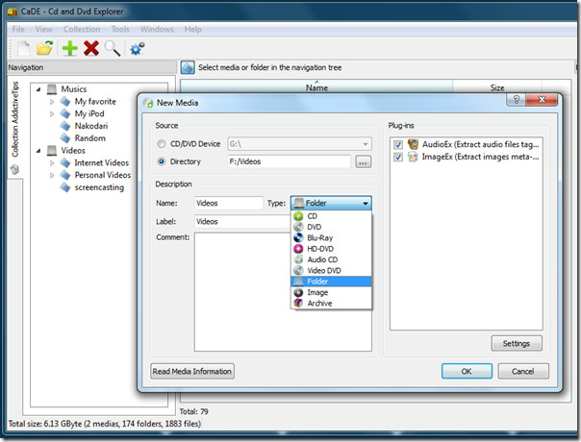The width and height of the screenshot is (581, 442).
Task: Click the Read Media Information button
Action: pos(192,371)
